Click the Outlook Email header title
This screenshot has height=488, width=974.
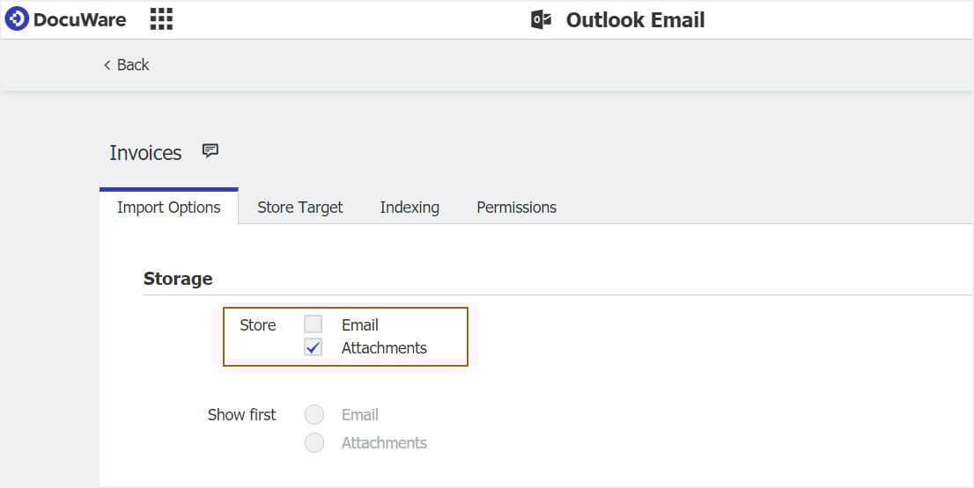pos(635,20)
